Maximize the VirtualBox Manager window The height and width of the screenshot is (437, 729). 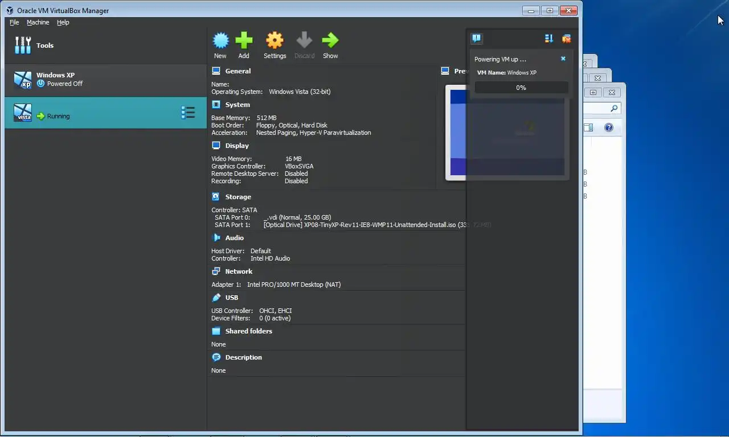click(550, 10)
